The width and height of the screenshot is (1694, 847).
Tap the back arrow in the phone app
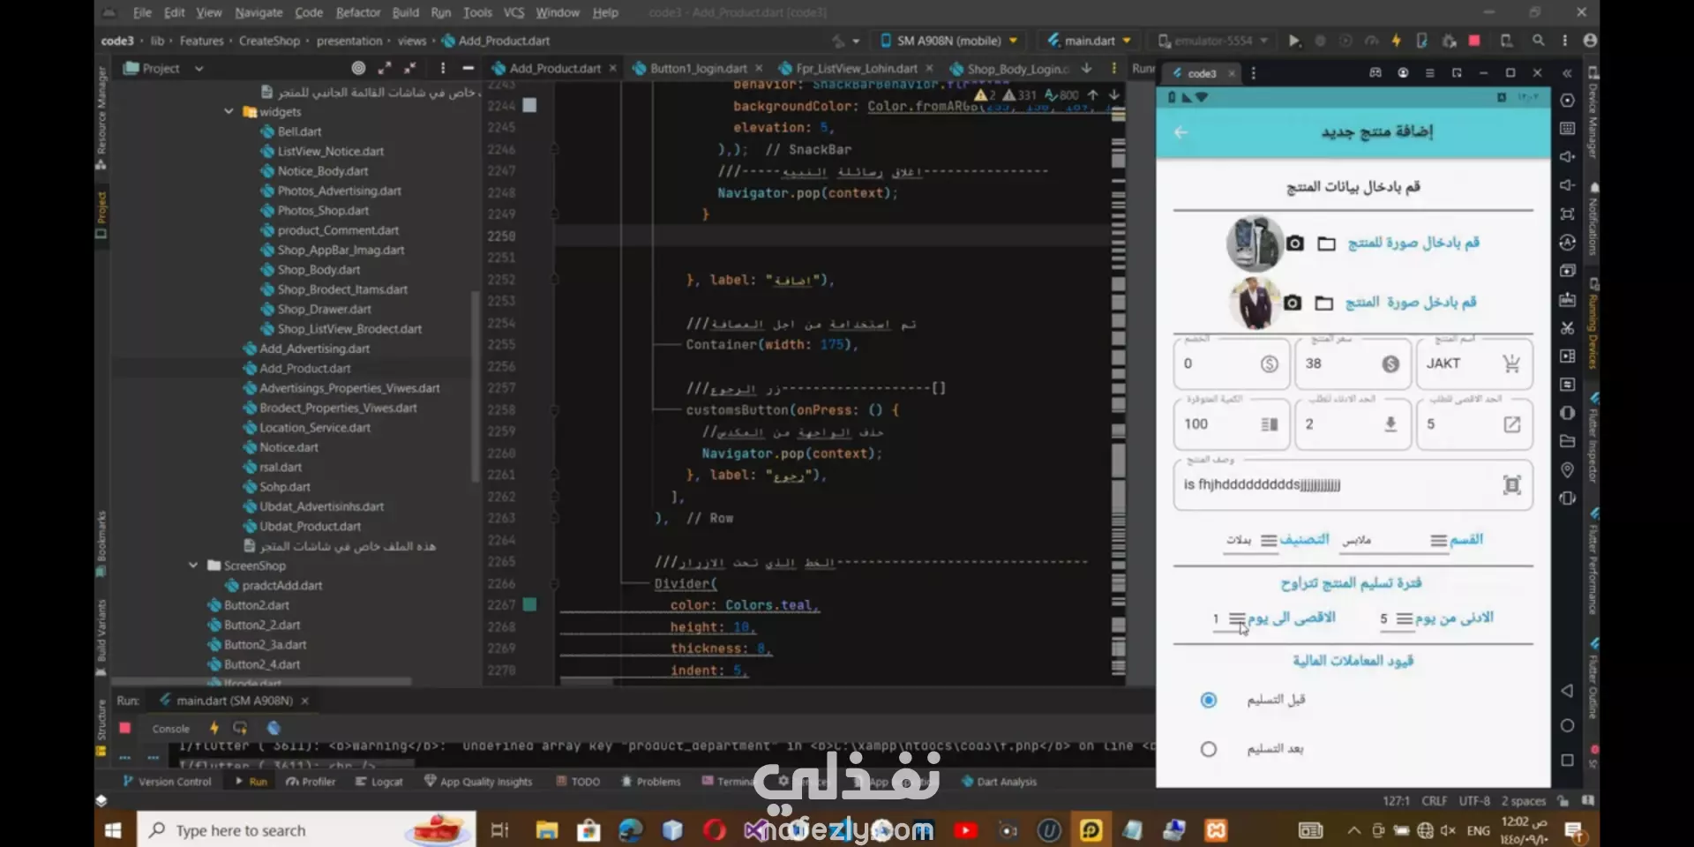pyautogui.click(x=1181, y=132)
